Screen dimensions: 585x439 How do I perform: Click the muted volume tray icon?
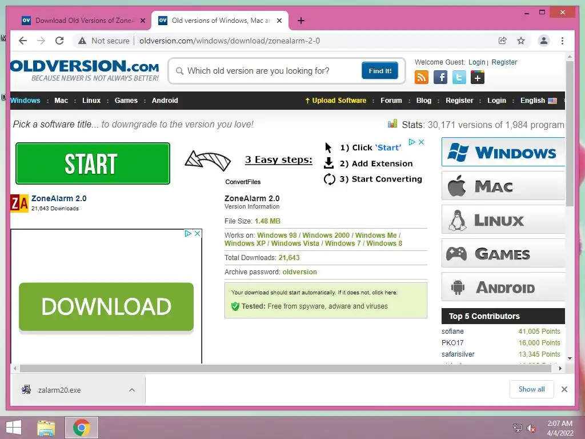[x=531, y=428]
